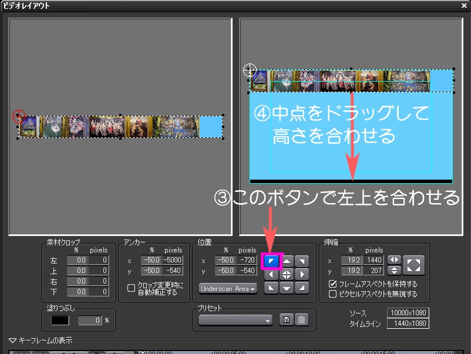Click the align bottom-left position button
Viewport: 471px width, 354px height.
[271, 288]
